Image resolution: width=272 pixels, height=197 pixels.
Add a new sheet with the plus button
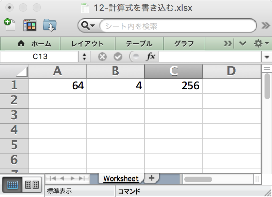152,178
